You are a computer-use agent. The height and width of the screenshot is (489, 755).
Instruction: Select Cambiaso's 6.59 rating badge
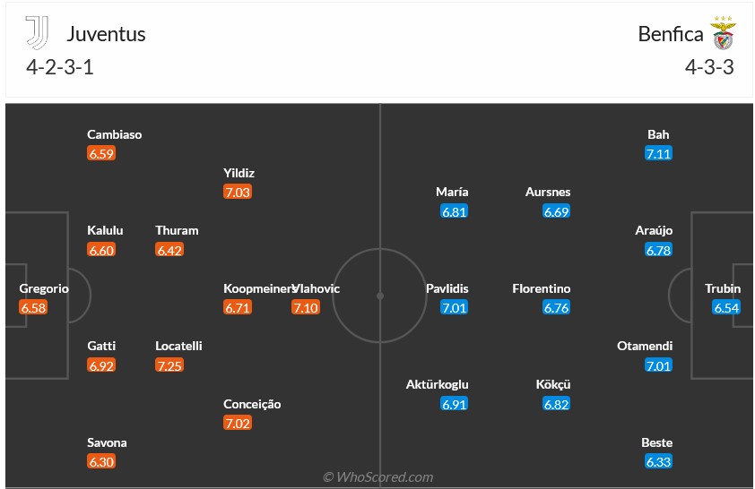(101, 154)
